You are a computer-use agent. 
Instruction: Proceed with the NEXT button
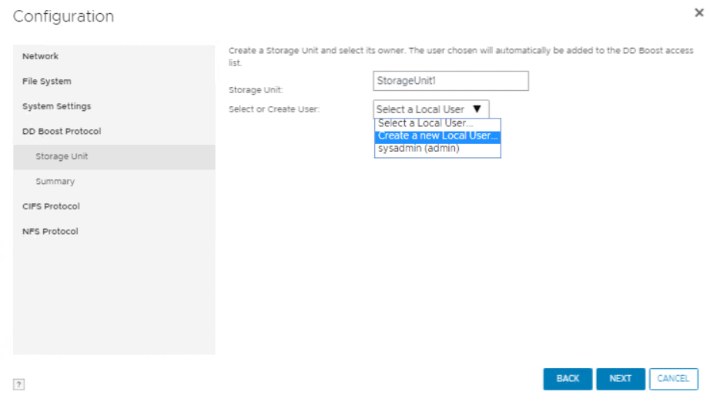click(x=620, y=379)
